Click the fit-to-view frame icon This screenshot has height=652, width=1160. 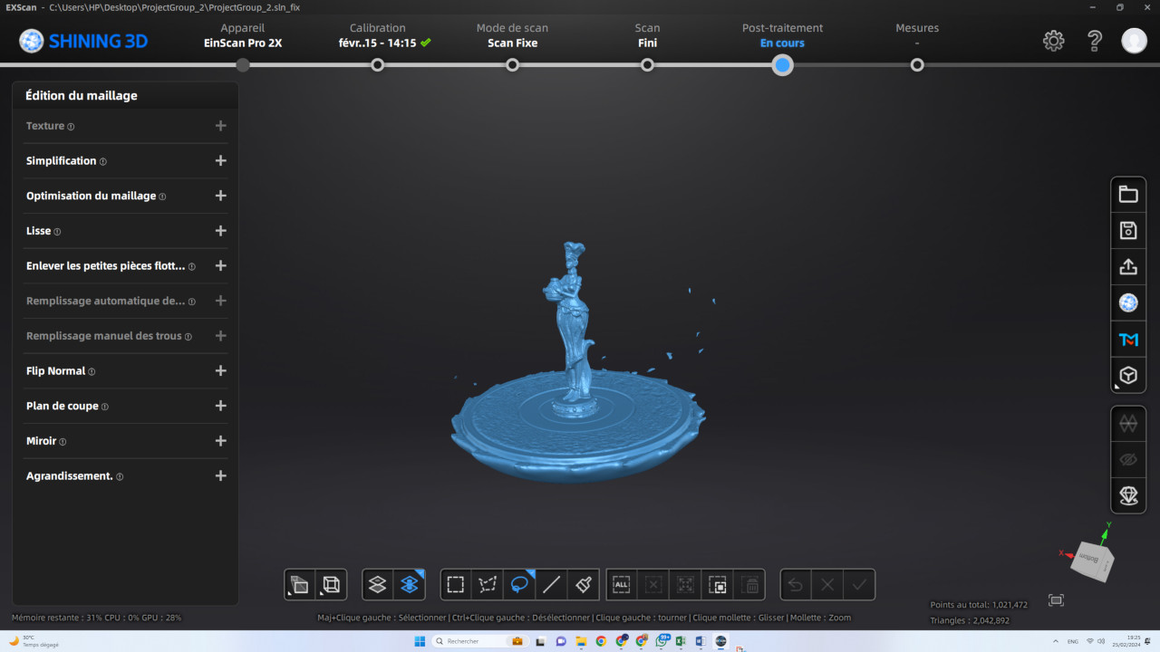click(x=1056, y=600)
